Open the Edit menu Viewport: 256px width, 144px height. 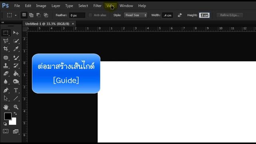tap(28, 6)
